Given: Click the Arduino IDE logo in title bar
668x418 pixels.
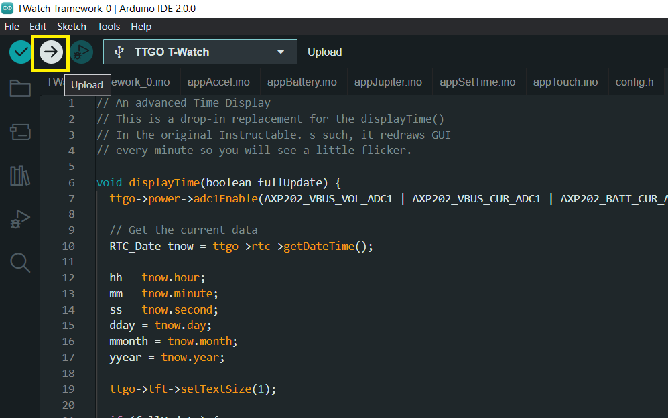Looking at the screenshot, I should pos(7,8).
